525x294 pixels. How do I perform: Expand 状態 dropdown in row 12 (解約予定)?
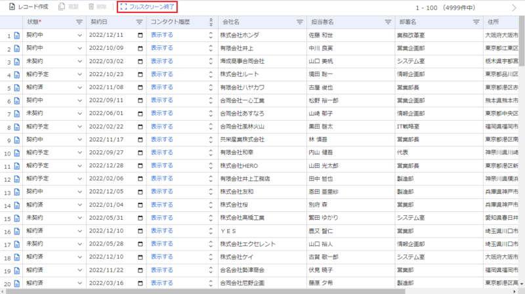pos(80,178)
